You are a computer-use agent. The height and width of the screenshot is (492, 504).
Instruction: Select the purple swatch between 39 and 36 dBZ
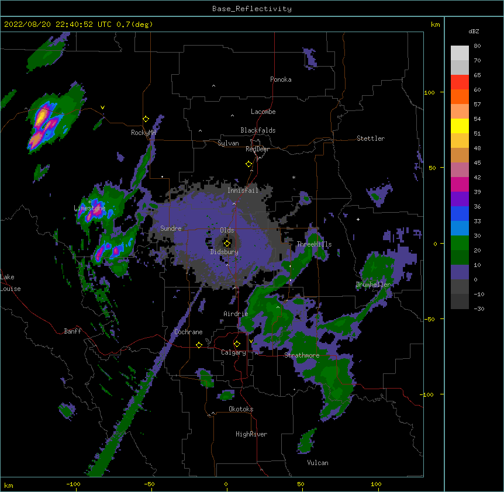pyautogui.click(x=460, y=199)
